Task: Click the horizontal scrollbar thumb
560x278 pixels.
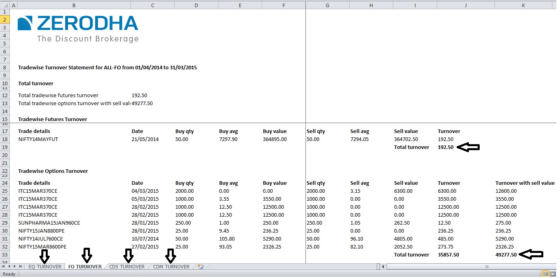Action: tap(471, 266)
